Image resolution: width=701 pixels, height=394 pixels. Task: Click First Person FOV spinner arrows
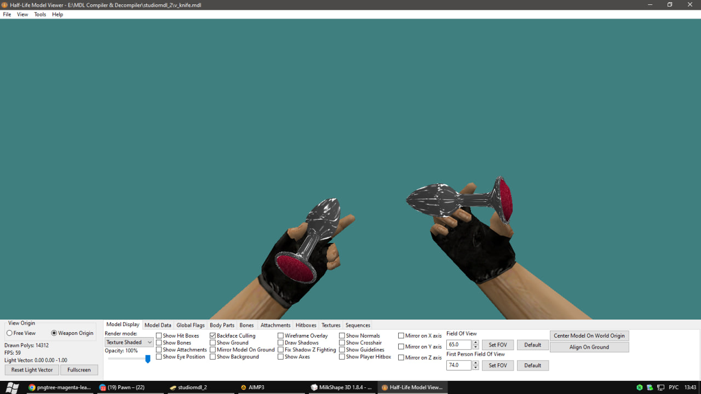pos(475,366)
